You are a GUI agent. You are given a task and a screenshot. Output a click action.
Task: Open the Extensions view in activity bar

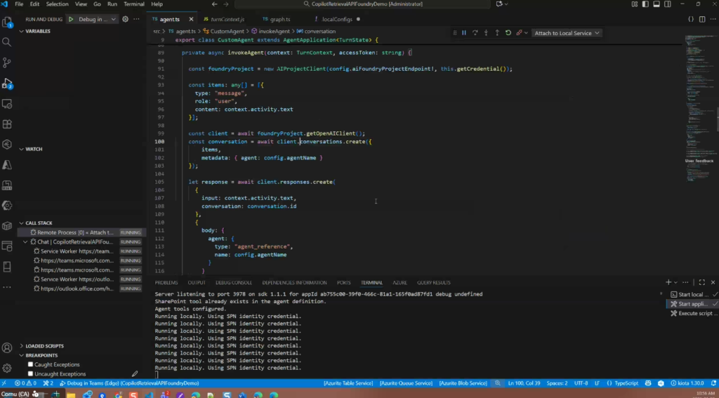(x=7, y=124)
